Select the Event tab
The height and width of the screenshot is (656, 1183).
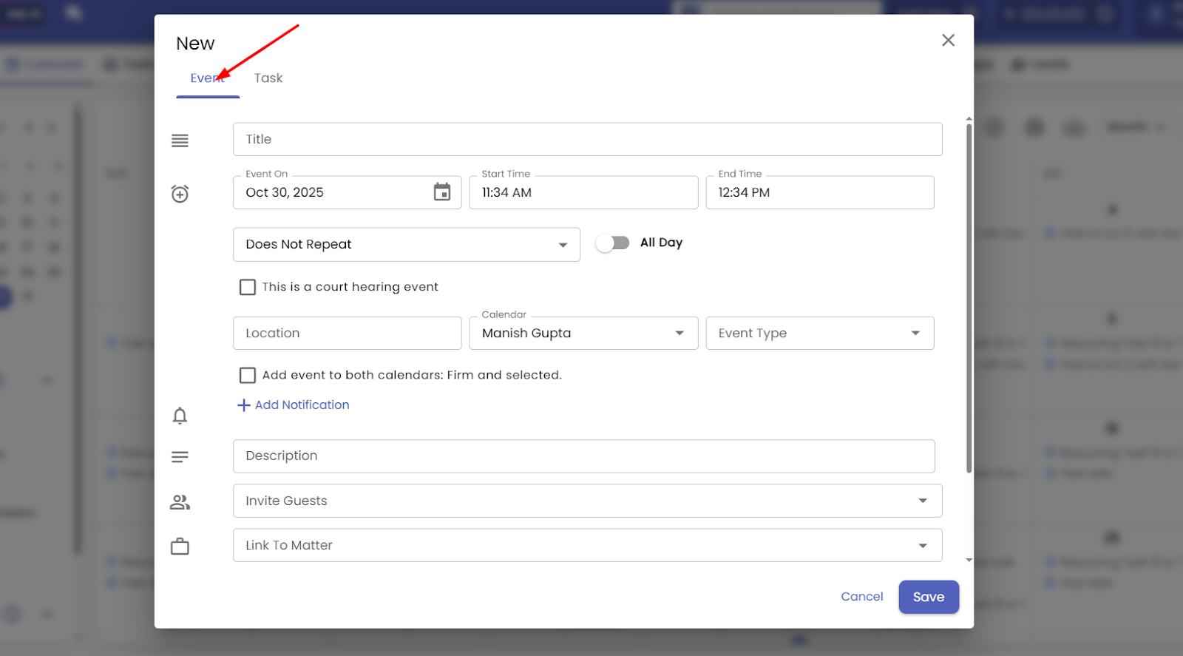coord(207,78)
